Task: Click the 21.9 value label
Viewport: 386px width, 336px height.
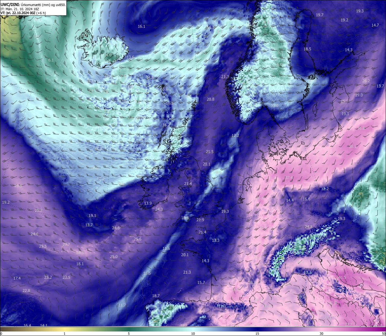Action: 200,220
